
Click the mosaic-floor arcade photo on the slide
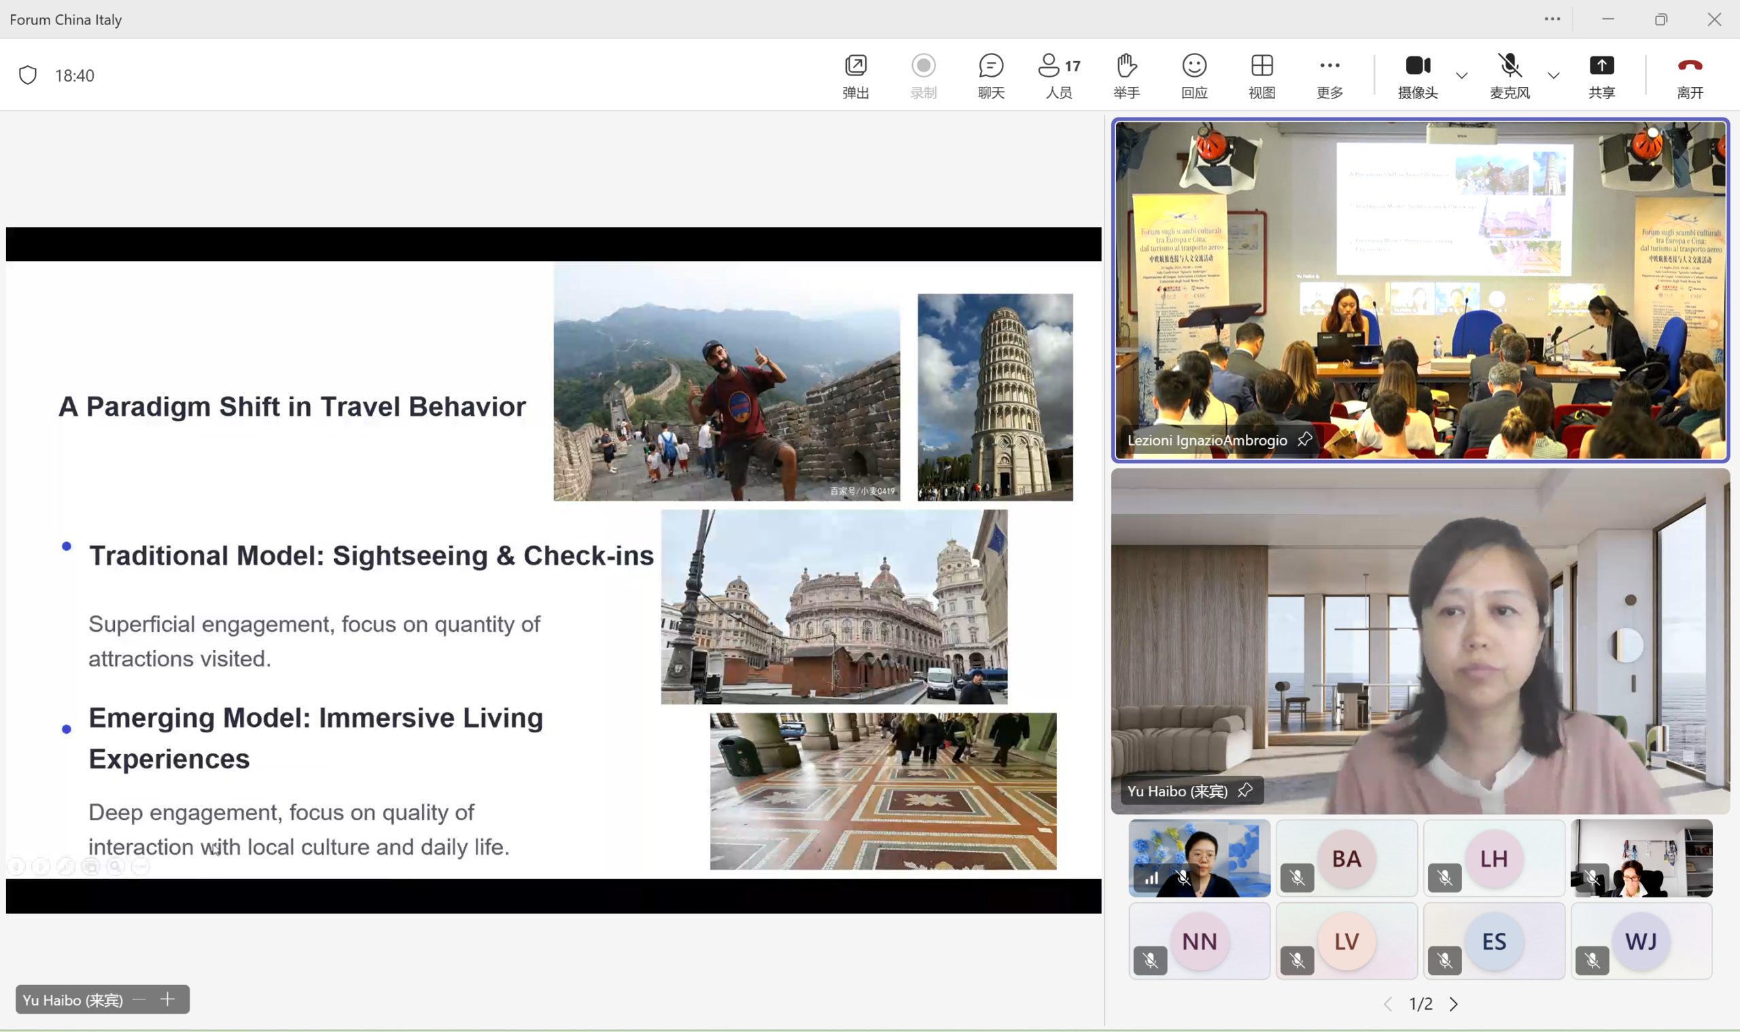[x=883, y=791]
